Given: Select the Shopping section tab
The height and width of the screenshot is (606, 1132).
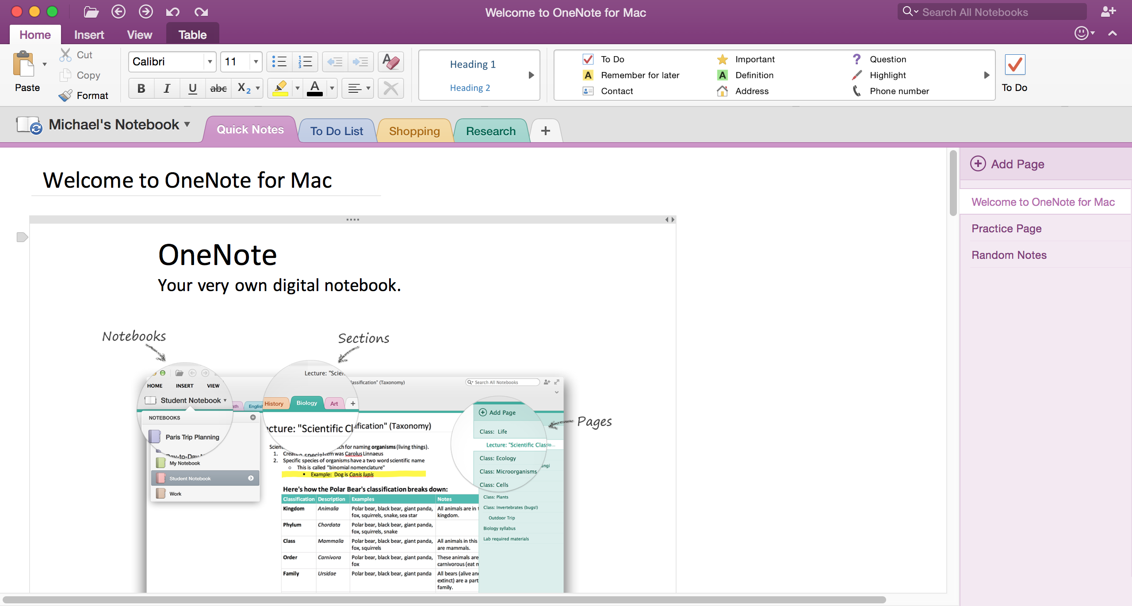Looking at the screenshot, I should coord(415,130).
